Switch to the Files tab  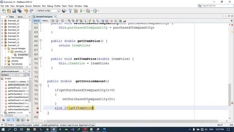[x=11, y=17]
